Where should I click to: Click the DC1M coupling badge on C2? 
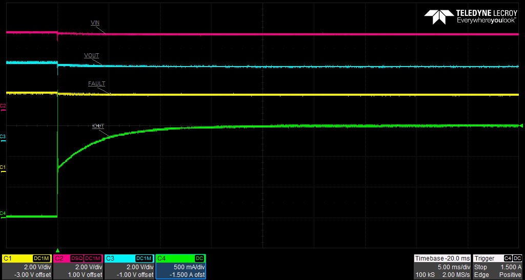click(93, 259)
